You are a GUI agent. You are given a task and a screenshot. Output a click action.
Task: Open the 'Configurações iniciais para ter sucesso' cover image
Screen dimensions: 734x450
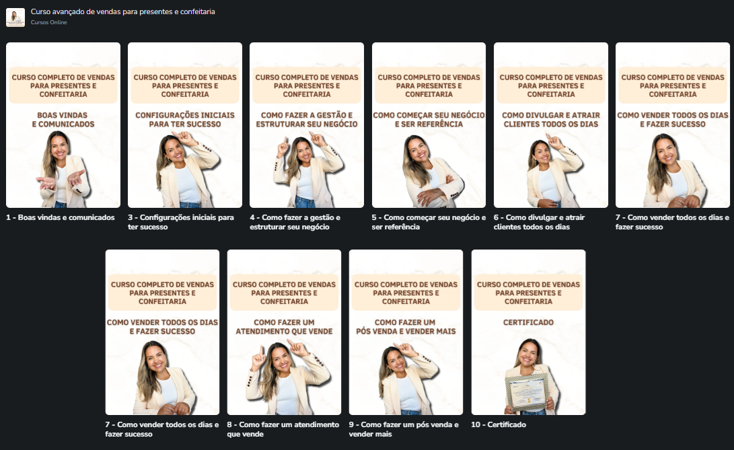tap(185, 125)
